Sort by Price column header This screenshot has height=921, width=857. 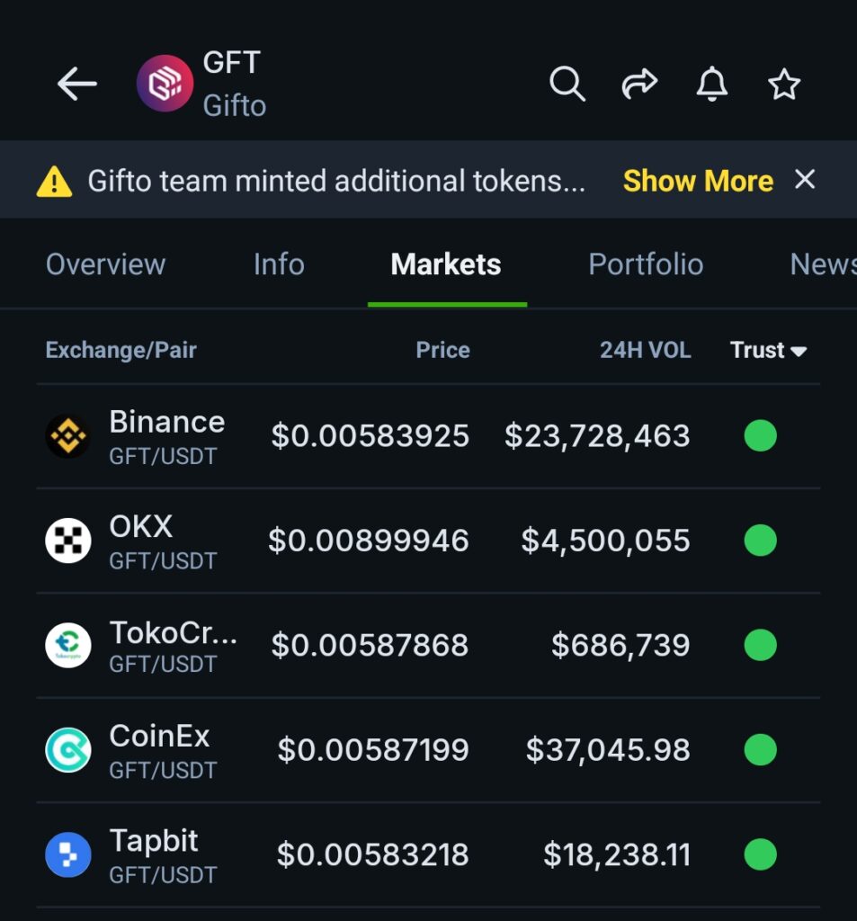[x=443, y=350]
